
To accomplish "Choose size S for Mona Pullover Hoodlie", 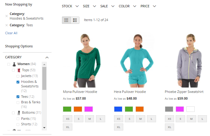I will click(x=78, y=119).
